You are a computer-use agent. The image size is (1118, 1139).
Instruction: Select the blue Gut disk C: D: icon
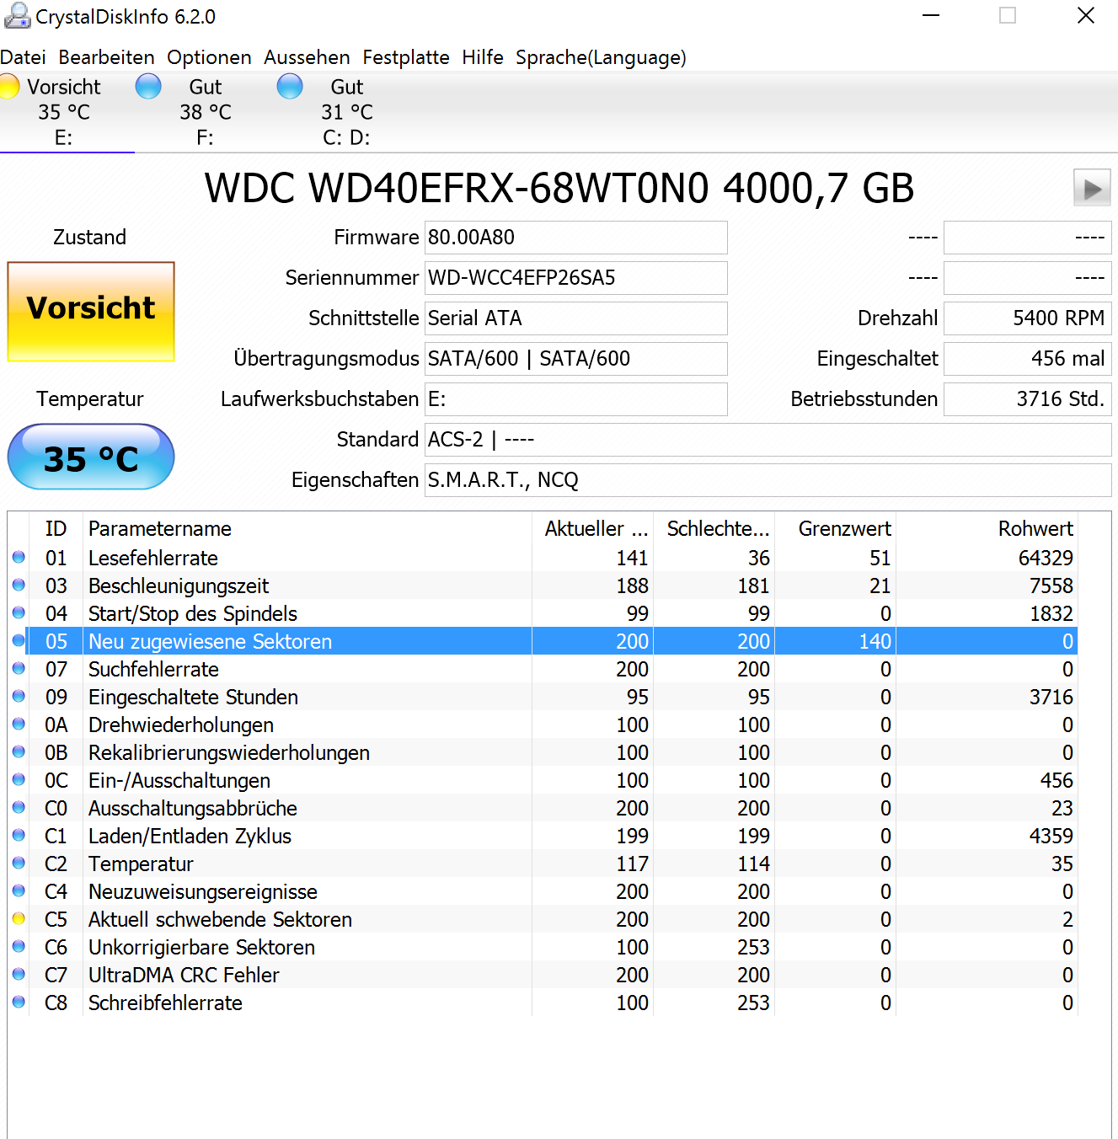click(290, 87)
